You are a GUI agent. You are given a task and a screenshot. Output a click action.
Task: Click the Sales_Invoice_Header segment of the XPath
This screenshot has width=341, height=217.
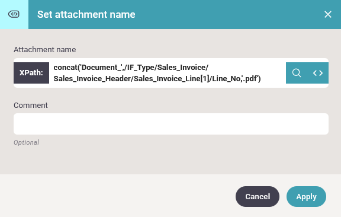pyautogui.click(x=92, y=79)
